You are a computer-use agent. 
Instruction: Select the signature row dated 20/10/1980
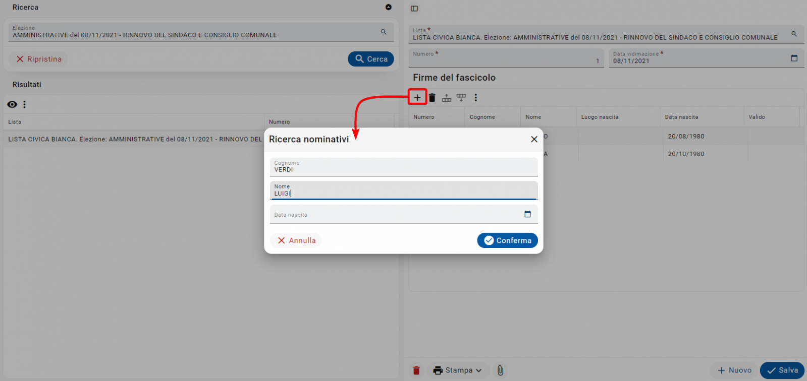(673, 154)
